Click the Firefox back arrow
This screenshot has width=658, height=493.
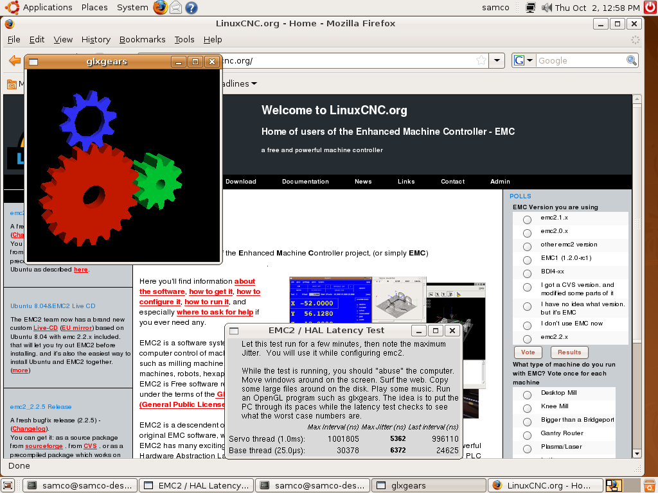(14, 60)
